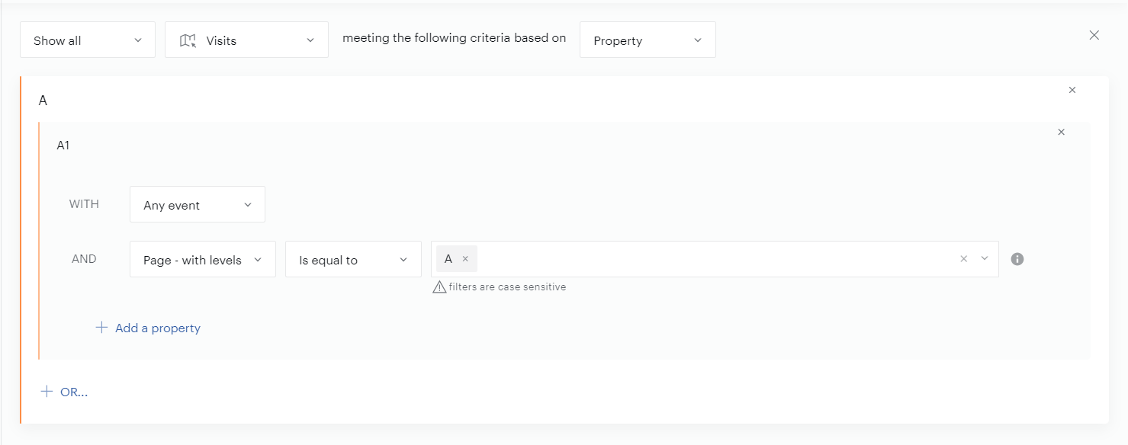The width and height of the screenshot is (1128, 445).
Task: Click the plus icon beside Add a property
Action: pos(101,328)
